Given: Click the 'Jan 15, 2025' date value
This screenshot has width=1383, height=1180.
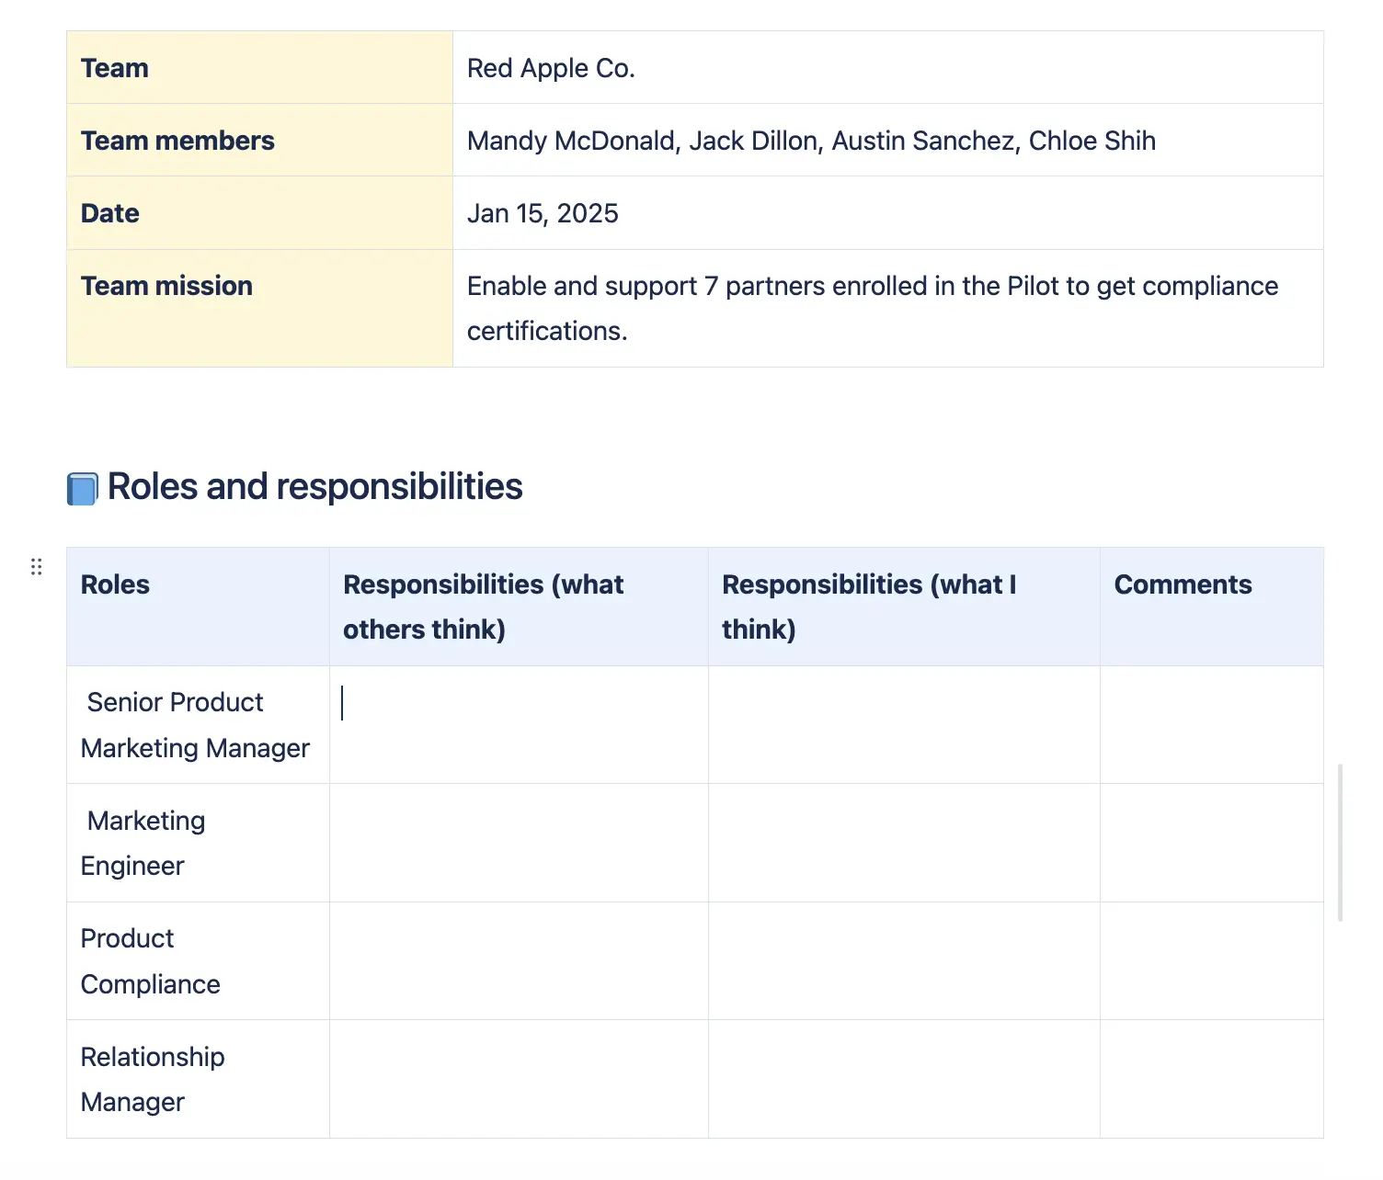Looking at the screenshot, I should pos(543,213).
